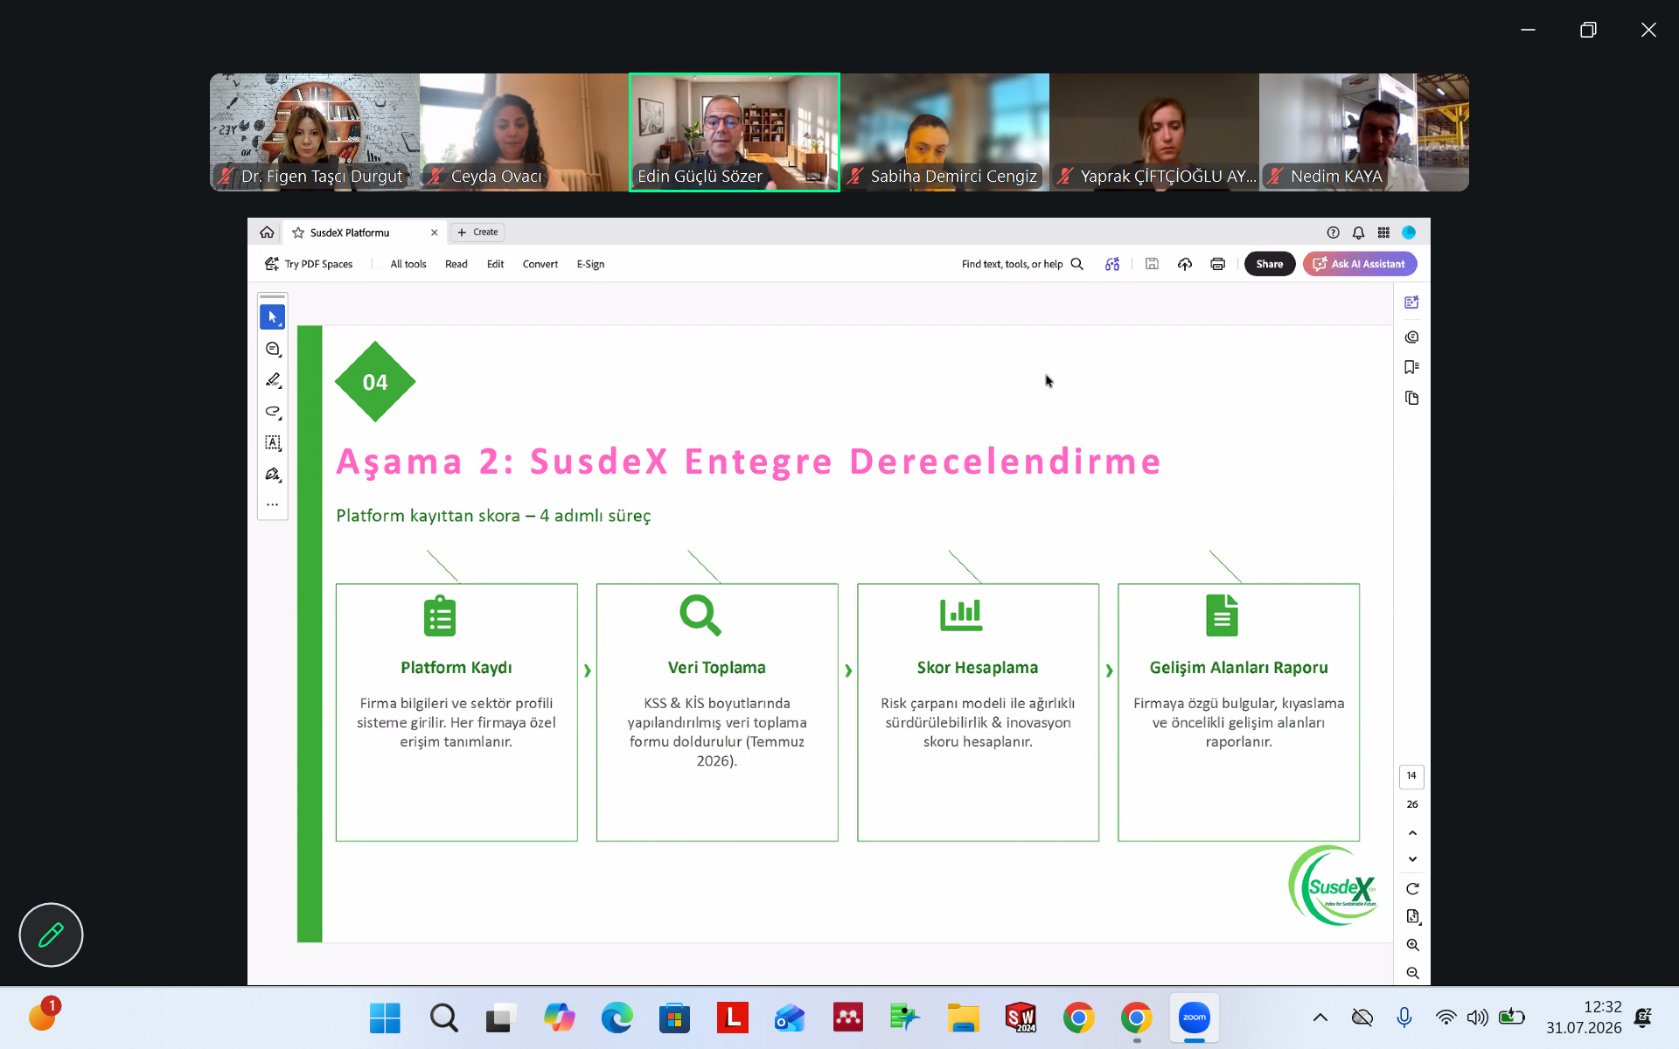
Task: Click the 'Skor Hesaplama' heading
Action: pos(978,668)
